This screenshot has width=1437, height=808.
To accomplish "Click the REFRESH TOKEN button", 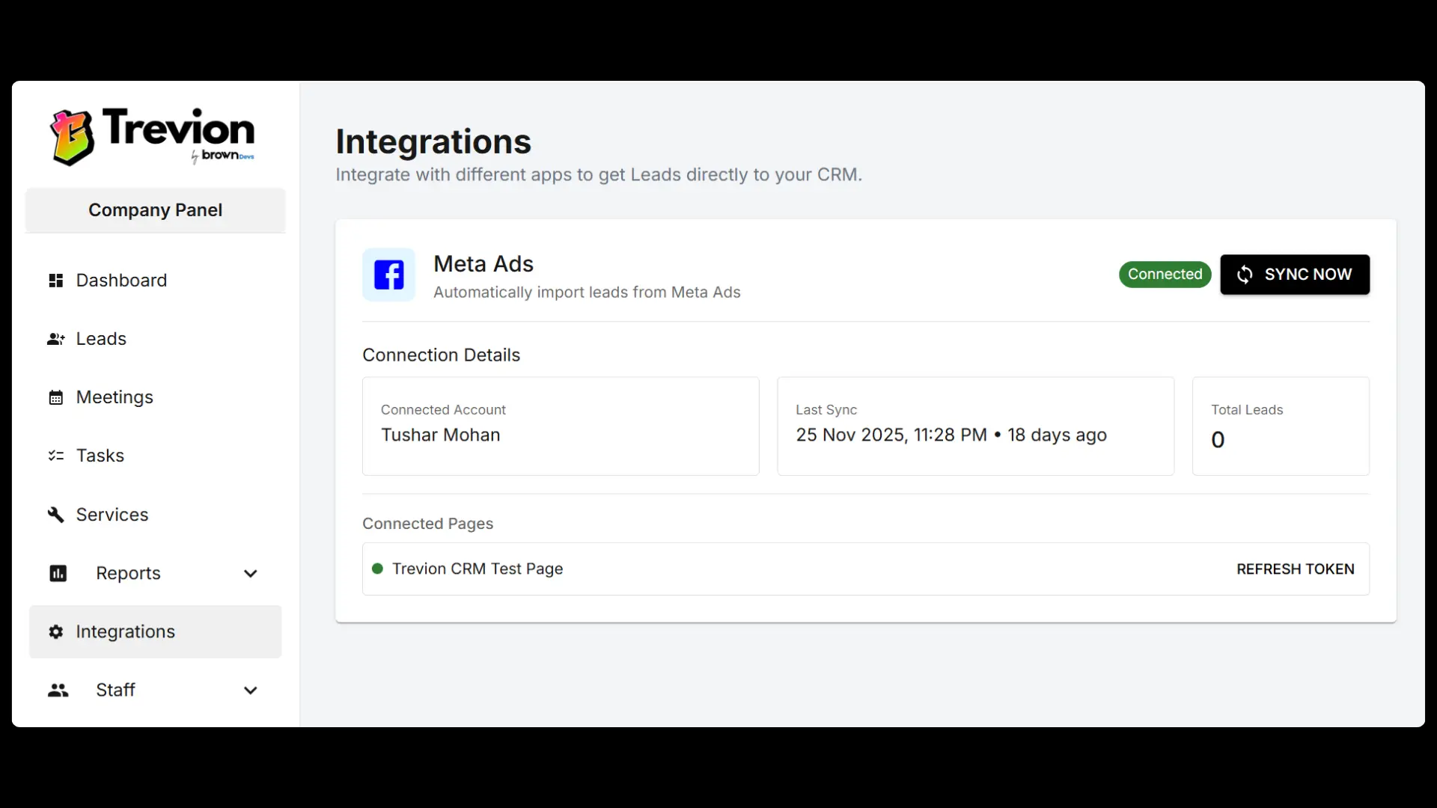I will coord(1295,569).
